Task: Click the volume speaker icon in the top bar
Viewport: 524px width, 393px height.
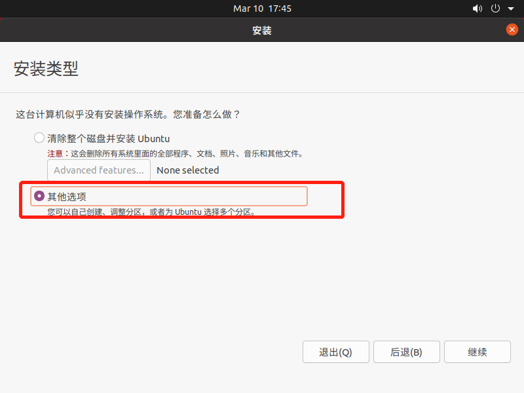Action: click(477, 9)
